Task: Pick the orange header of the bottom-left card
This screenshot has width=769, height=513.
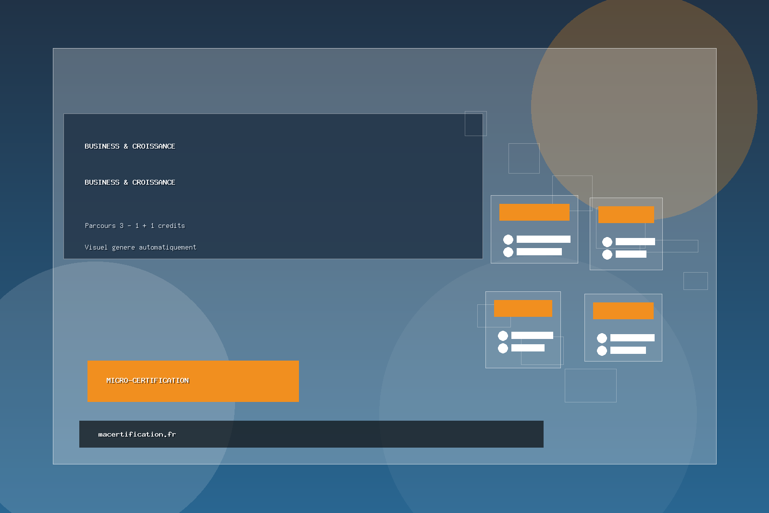Action: pyautogui.click(x=523, y=308)
